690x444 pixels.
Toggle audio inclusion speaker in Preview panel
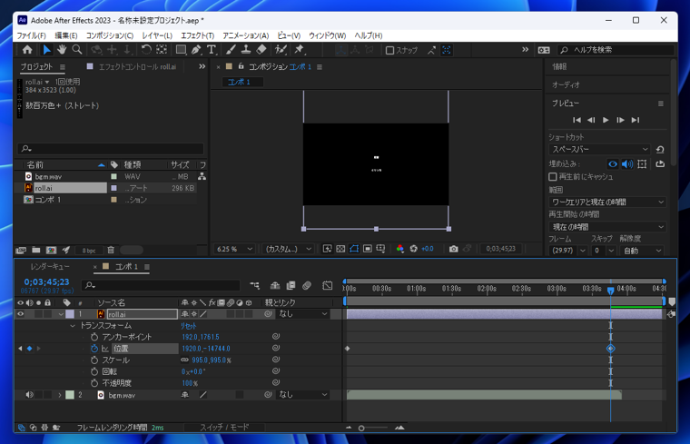click(627, 164)
